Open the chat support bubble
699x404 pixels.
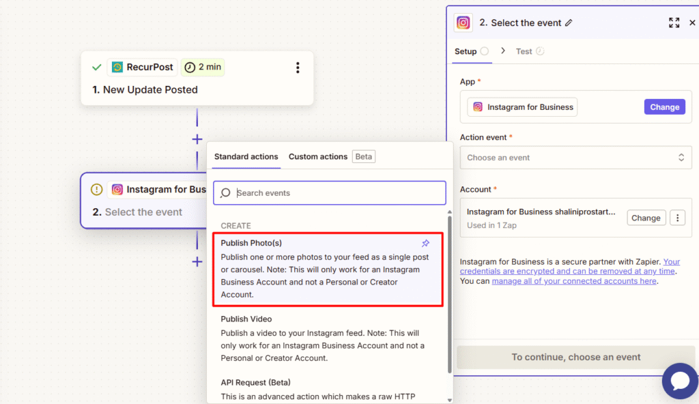[681, 381]
